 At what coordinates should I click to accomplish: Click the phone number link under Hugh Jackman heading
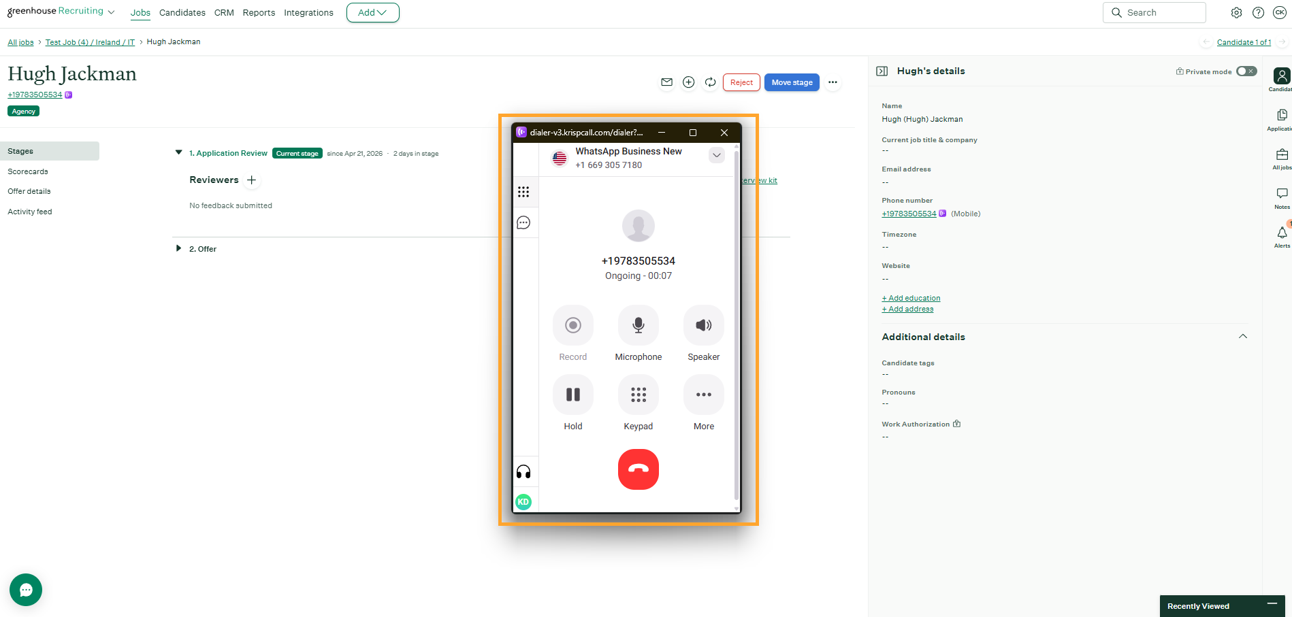[35, 95]
